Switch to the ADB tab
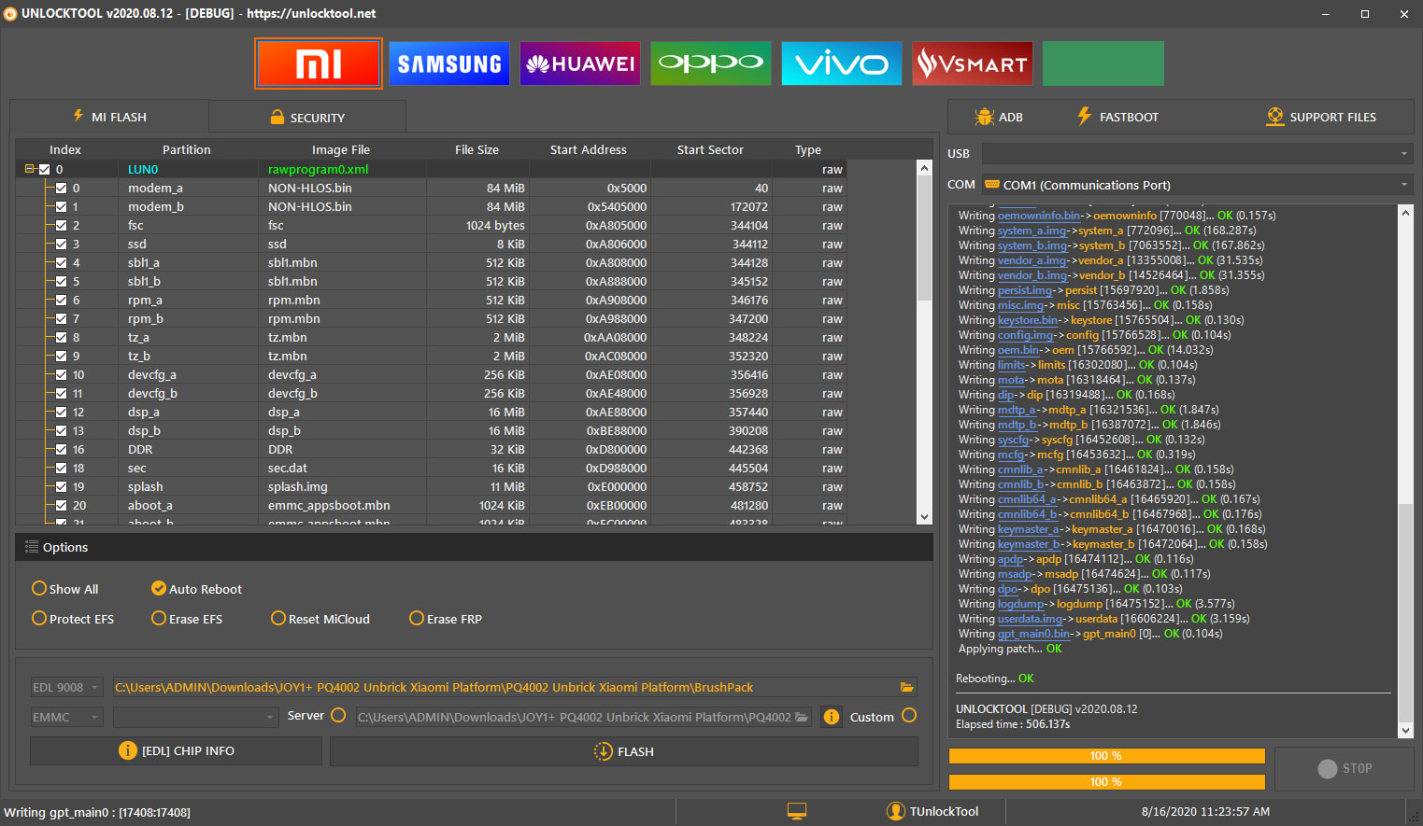The image size is (1423, 826). click(x=999, y=117)
